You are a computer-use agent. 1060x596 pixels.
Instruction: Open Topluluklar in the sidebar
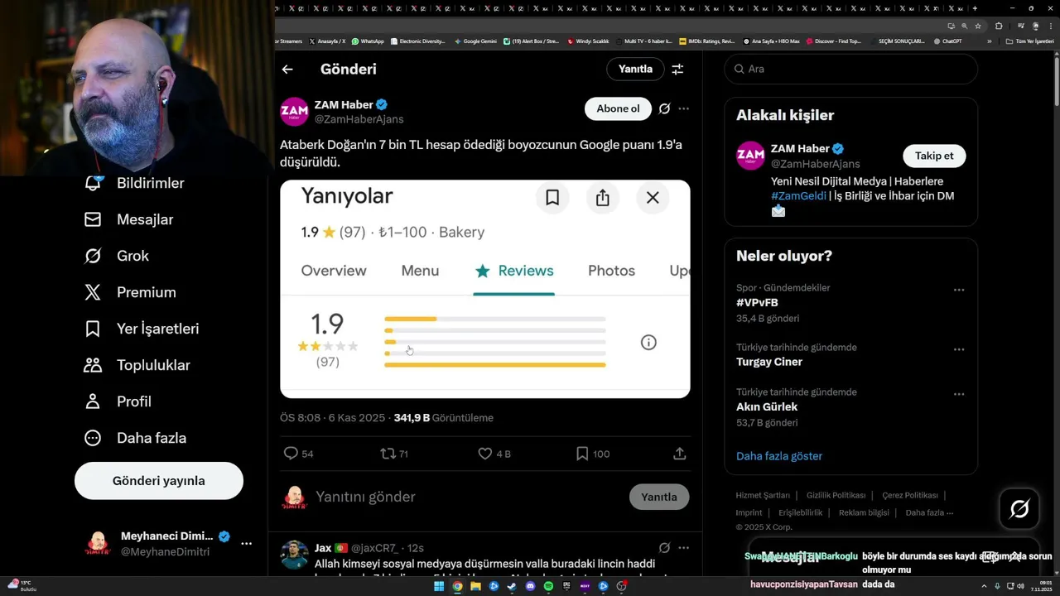[x=137, y=365]
